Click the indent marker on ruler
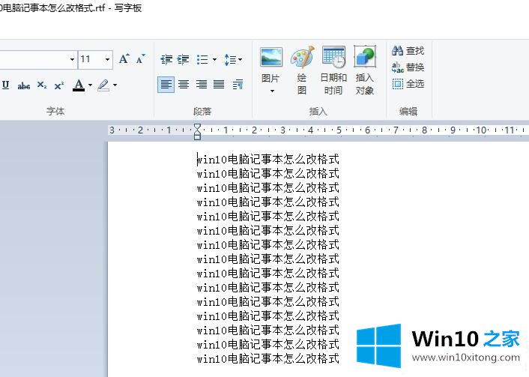The width and height of the screenshot is (529, 377). pos(197,131)
